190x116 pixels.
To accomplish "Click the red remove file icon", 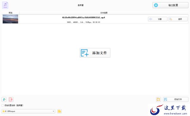I will click(x=11, y=99).
